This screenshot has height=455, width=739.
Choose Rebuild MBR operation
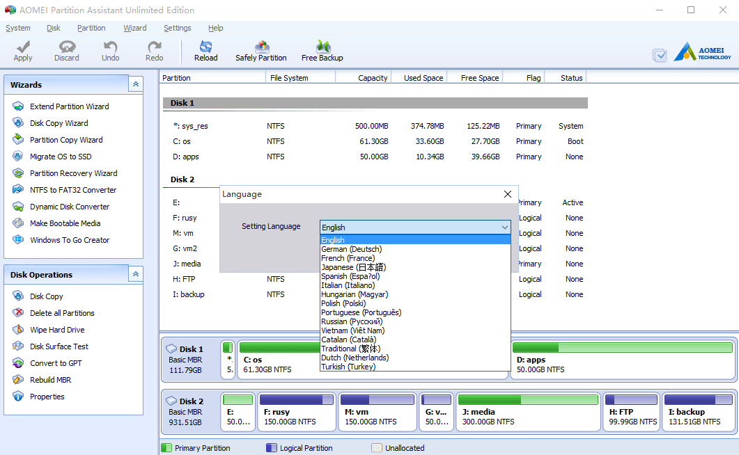50,380
